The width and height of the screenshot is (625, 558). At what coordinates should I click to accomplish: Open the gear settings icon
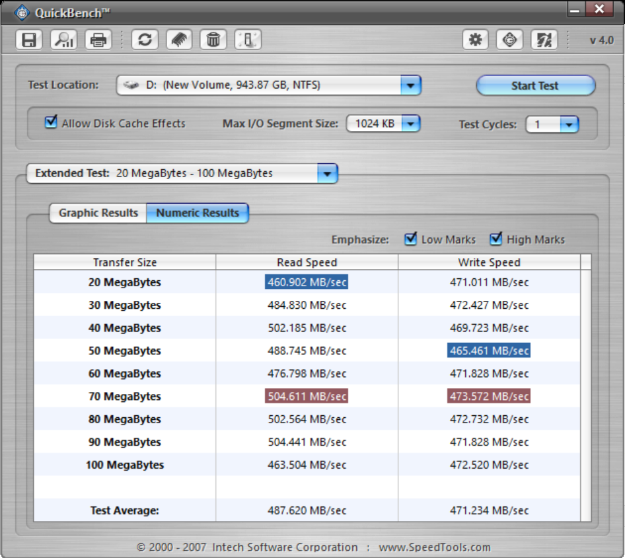point(475,40)
